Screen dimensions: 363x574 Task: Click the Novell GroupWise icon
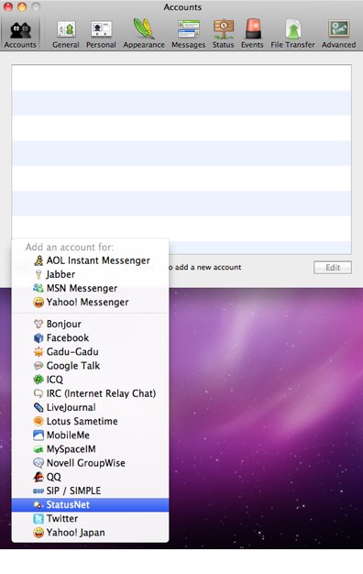(x=38, y=463)
